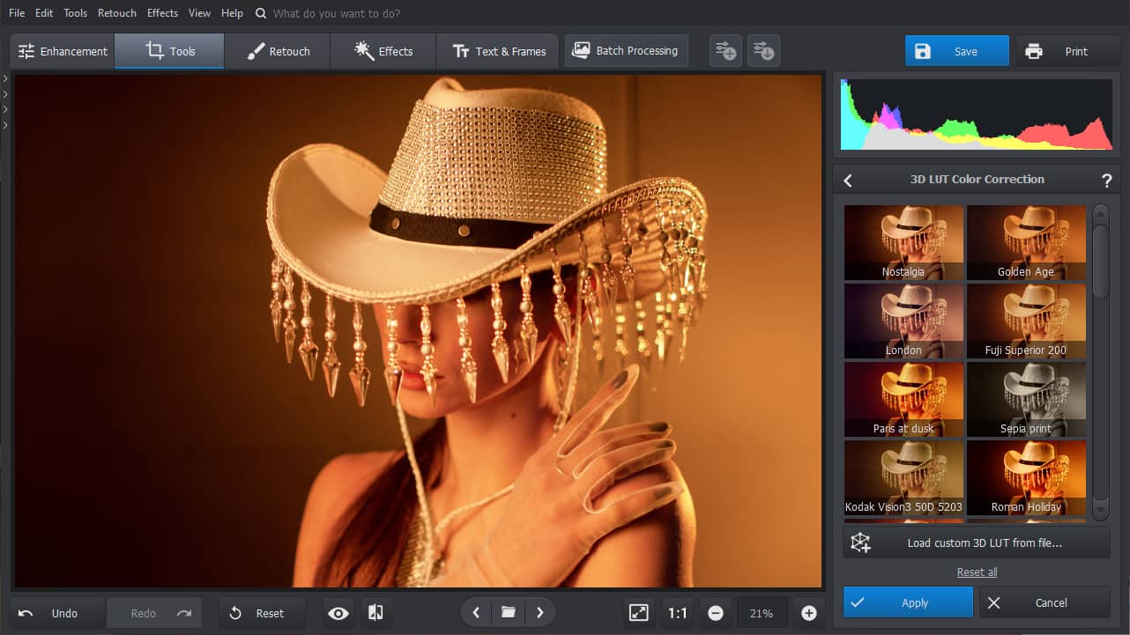The width and height of the screenshot is (1130, 635).
Task: Open 3D LUT panel help via question mark
Action: tap(1107, 180)
